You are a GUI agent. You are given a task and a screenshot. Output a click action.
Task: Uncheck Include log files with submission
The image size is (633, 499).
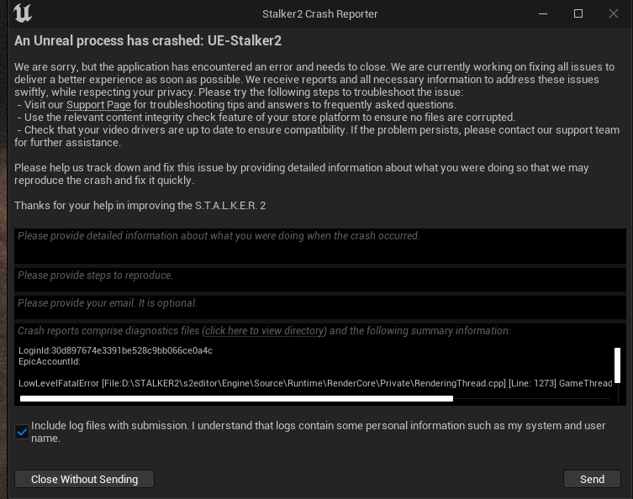point(22,432)
